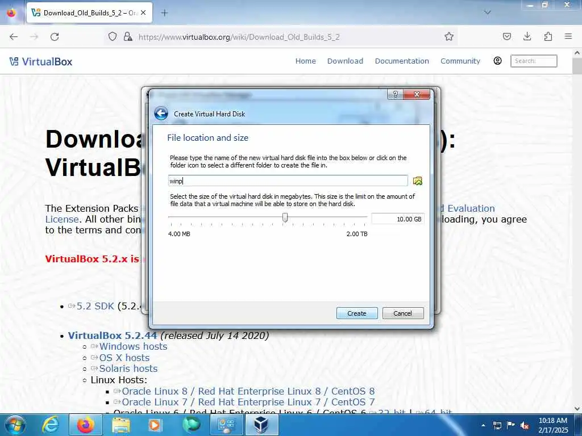
Task: Click the disk size slider handle
Action: pyautogui.click(x=285, y=217)
